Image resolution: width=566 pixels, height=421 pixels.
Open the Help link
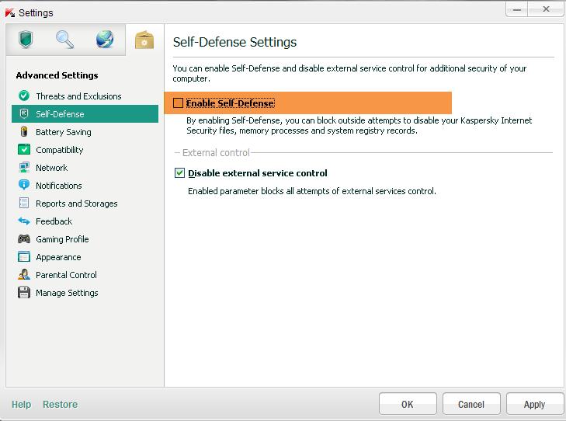[21, 404]
